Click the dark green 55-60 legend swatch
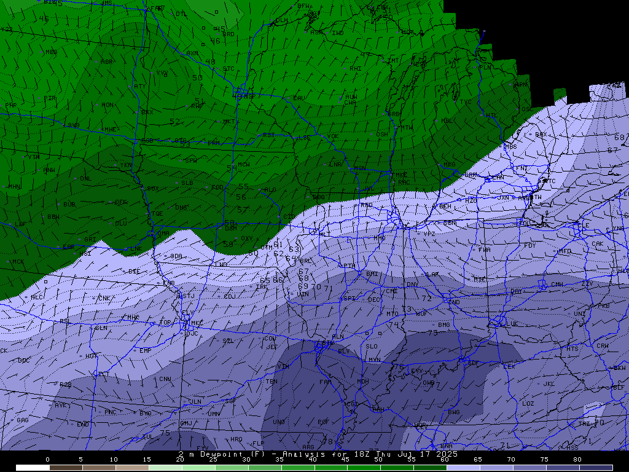The width and height of the screenshot is (629, 472). coord(430,468)
